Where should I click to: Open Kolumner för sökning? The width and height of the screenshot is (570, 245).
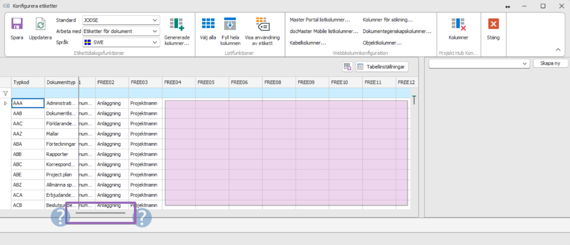[388, 20]
